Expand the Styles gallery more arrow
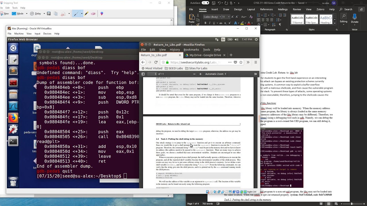This screenshot has height=206, width=367. pos(335,23)
